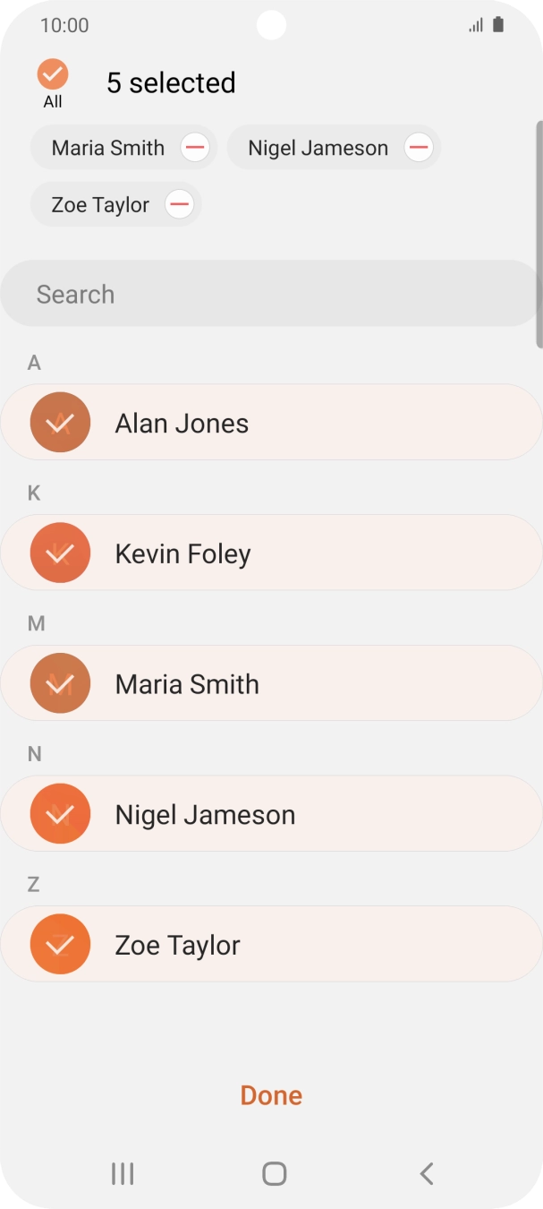Image resolution: width=543 pixels, height=1209 pixels.
Task: Tap the Android back navigation icon
Action: [427, 1173]
